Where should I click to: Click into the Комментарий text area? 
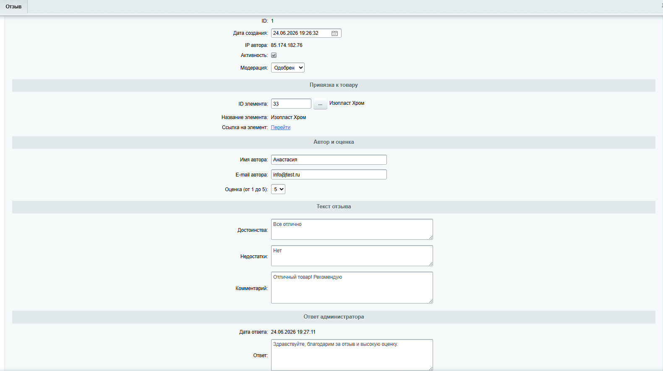click(352, 288)
